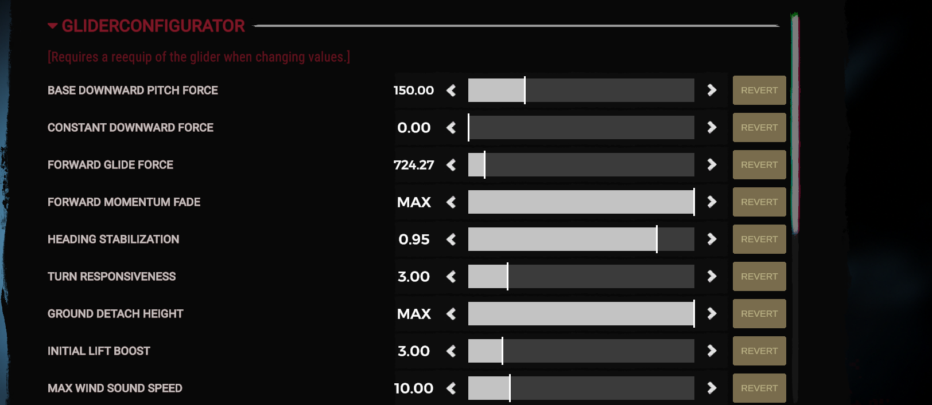Decrease Base Downward Pitch Force with left arrow

[x=451, y=91]
